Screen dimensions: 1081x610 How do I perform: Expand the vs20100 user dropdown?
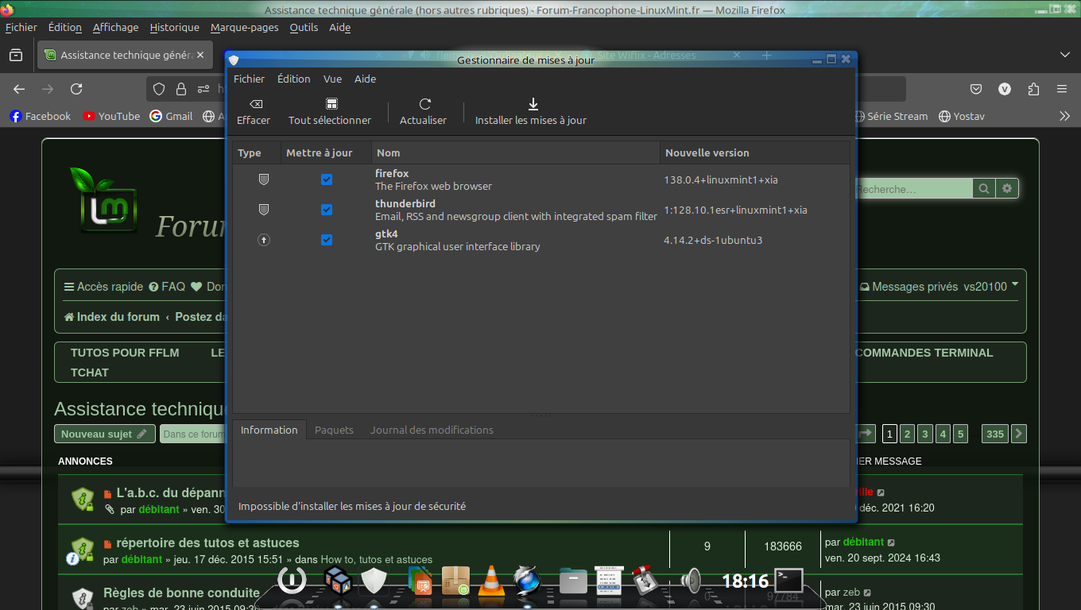click(x=1015, y=284)
